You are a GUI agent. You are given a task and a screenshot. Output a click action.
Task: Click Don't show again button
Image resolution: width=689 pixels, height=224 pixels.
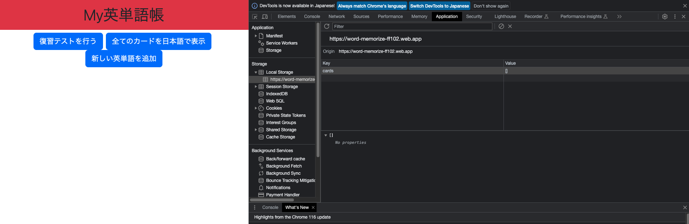coord(491,6)
